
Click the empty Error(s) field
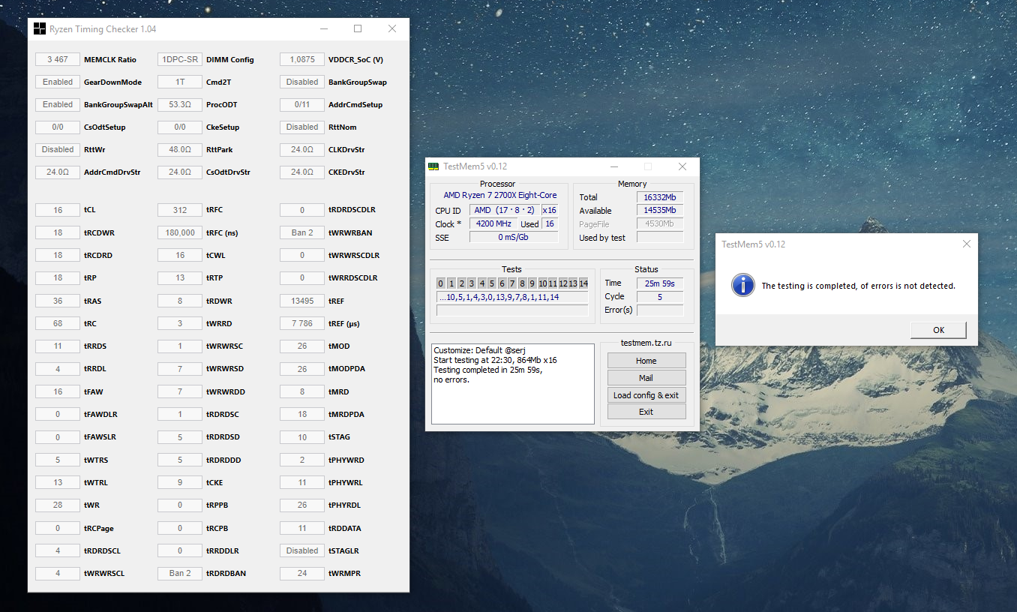click(x=660, y=310)
